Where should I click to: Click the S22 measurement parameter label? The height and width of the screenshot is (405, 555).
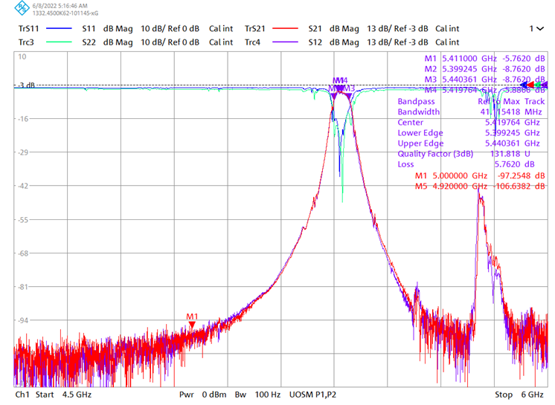click(89, 42)
